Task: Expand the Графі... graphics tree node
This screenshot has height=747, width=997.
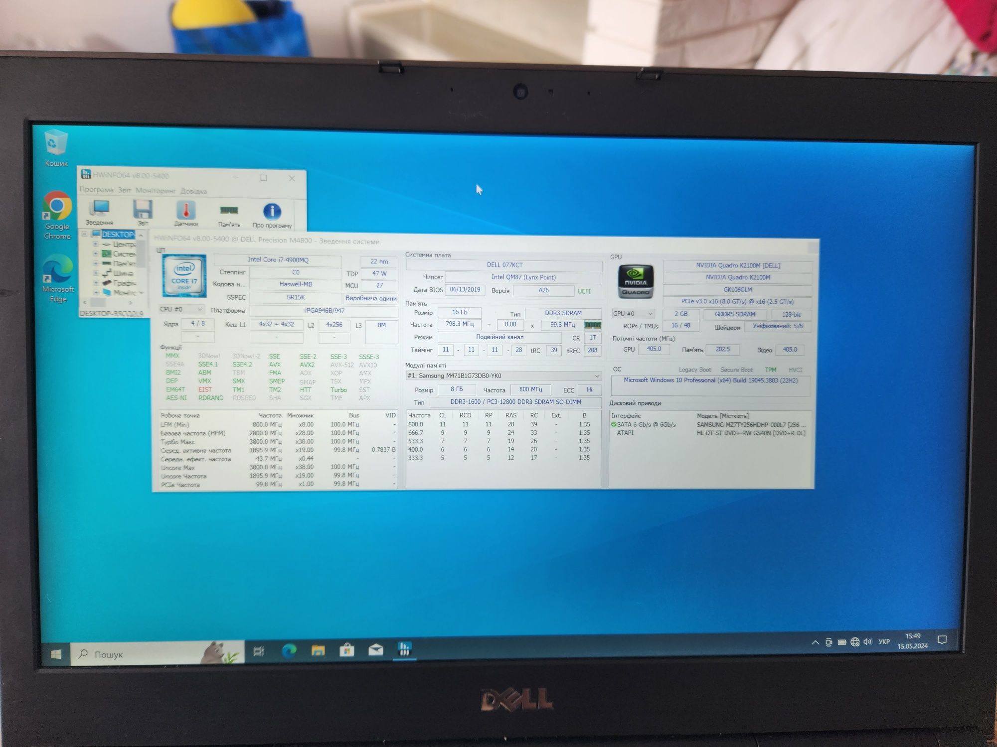Action: (96, 282)
